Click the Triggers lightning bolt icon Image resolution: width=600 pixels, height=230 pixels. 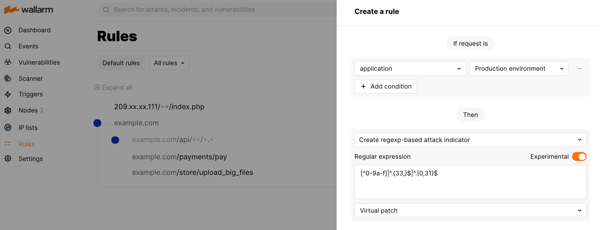[8, 94]
